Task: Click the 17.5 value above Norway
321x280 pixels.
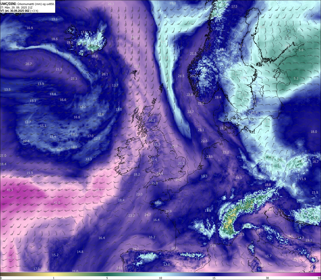Action: coord(234,7)
